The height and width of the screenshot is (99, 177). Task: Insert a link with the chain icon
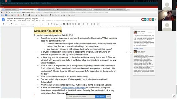(x=61, y=24)
